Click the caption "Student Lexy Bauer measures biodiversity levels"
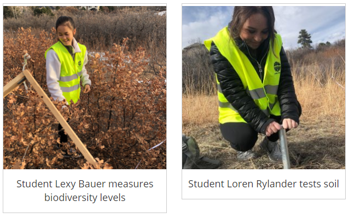Viewport: 349px width, 218px height. point(85,191)
